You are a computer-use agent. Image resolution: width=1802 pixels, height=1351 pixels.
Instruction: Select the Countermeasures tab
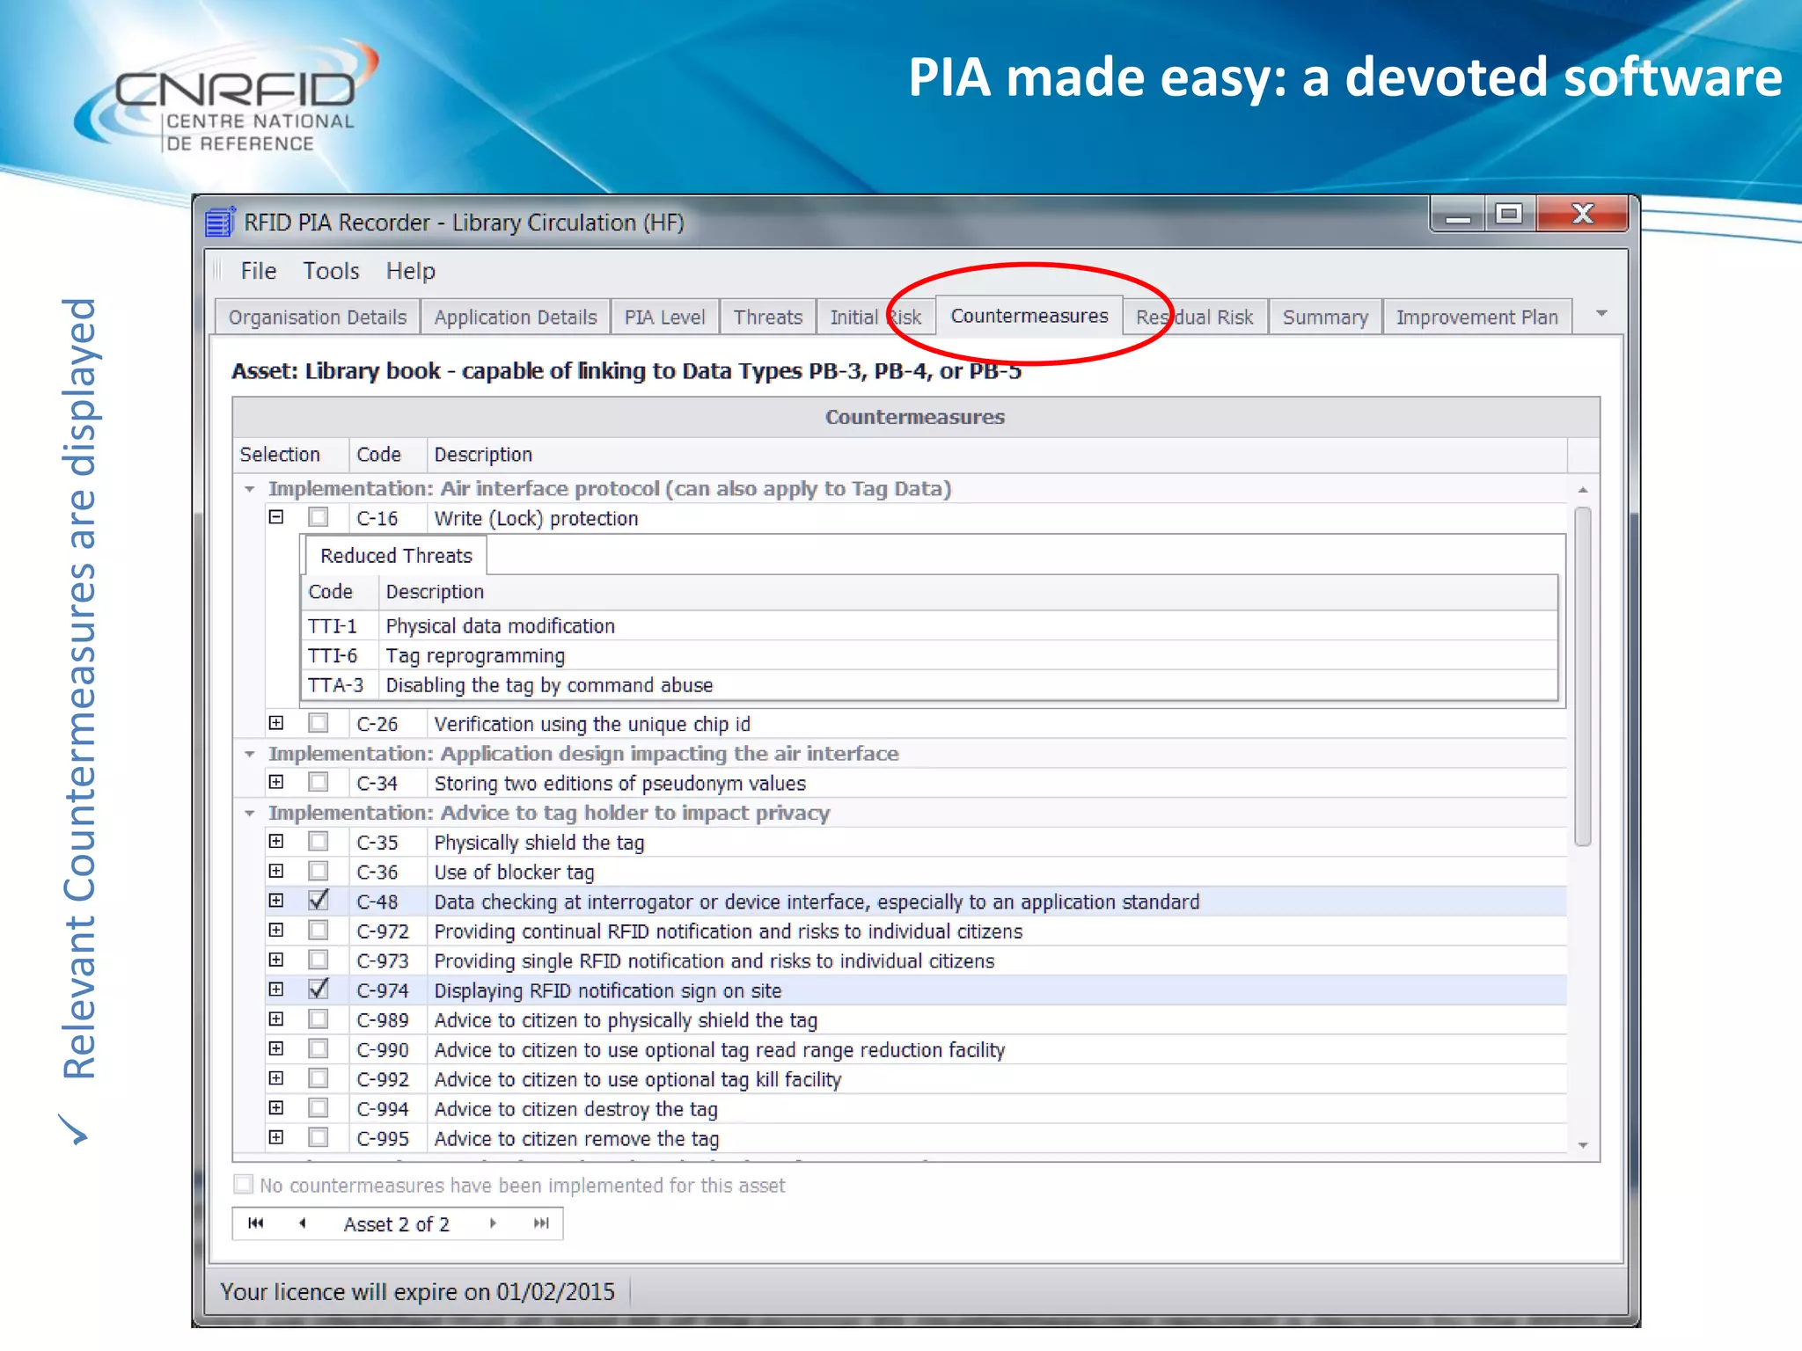(x=1029, y=316)
